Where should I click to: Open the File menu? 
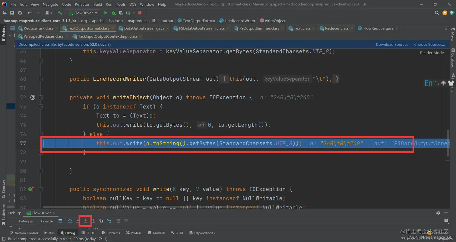[13, 5]
